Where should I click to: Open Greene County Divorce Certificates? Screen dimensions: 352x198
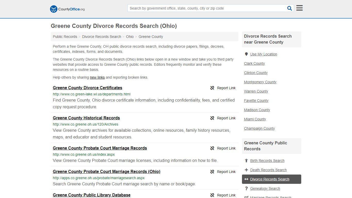coord(87,88)
